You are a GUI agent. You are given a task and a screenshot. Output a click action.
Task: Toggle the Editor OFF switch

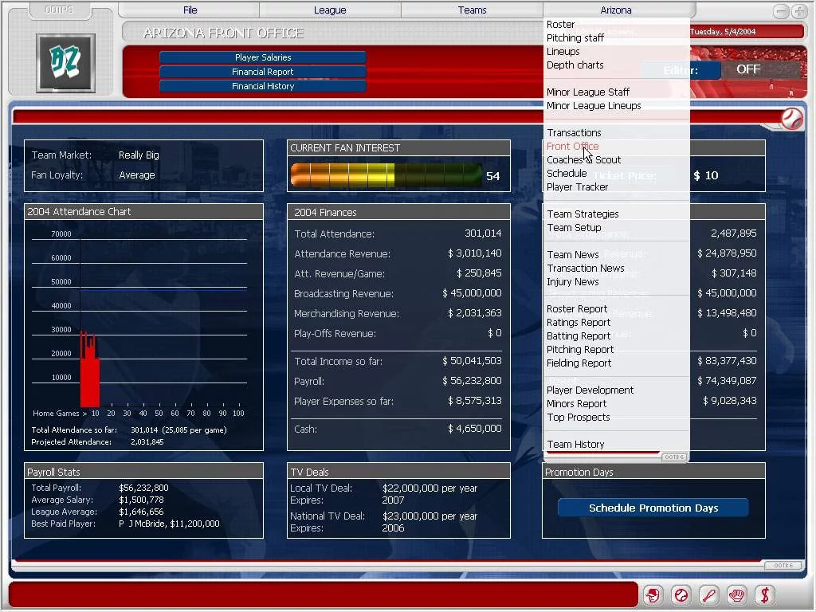pyautogui.click(x=748, y=69)
